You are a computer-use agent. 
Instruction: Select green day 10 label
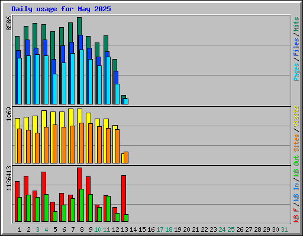(x=98, y=230)
